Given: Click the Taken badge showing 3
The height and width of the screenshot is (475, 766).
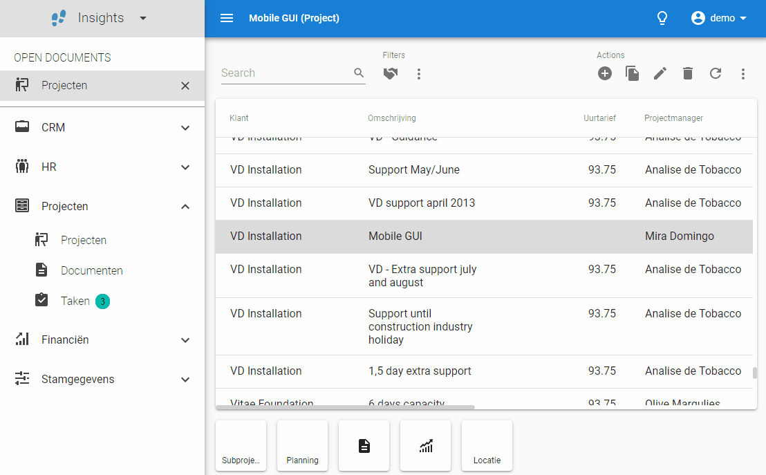Looking at the screenshot, I should click(x=102, y=301).
